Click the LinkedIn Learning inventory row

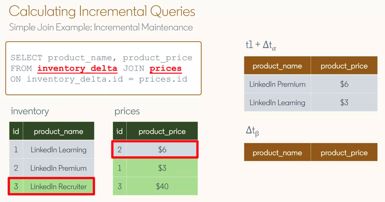pyautogui.click(x=52, y=149)
